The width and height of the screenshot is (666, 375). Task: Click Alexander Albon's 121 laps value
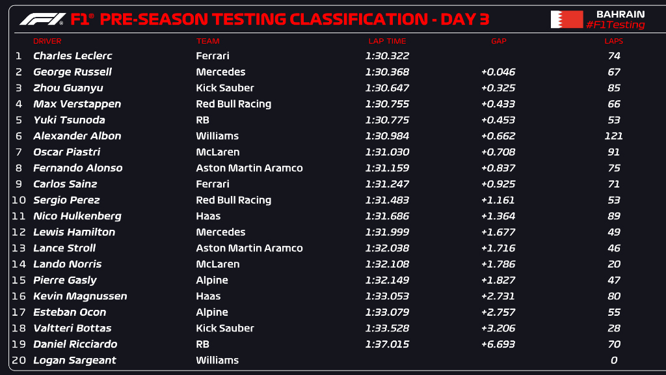613,136
